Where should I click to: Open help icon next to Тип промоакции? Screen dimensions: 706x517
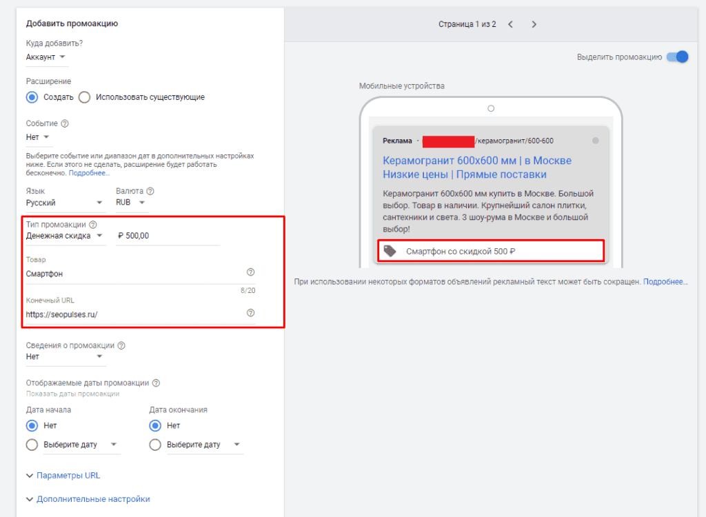[93, 224]
